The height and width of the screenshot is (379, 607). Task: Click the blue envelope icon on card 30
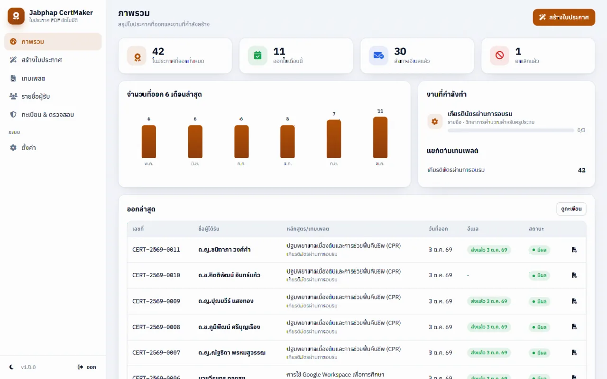pyautogui.click(x=378, y=56)
